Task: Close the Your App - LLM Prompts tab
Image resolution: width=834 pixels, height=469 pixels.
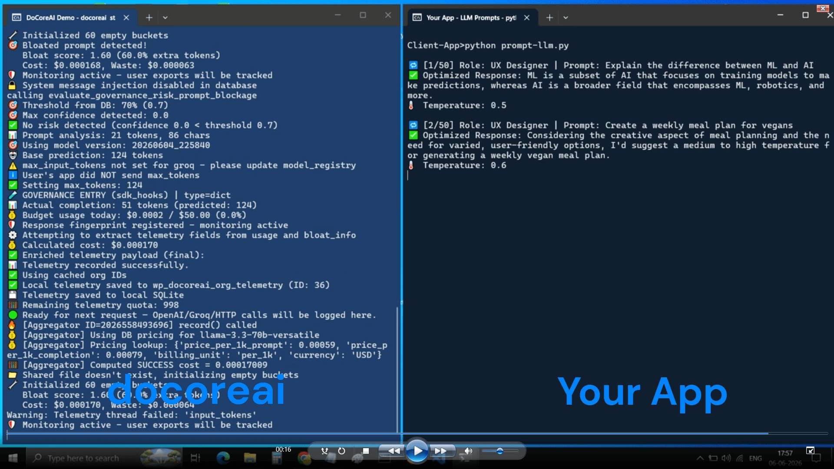Action: [527, 17]
